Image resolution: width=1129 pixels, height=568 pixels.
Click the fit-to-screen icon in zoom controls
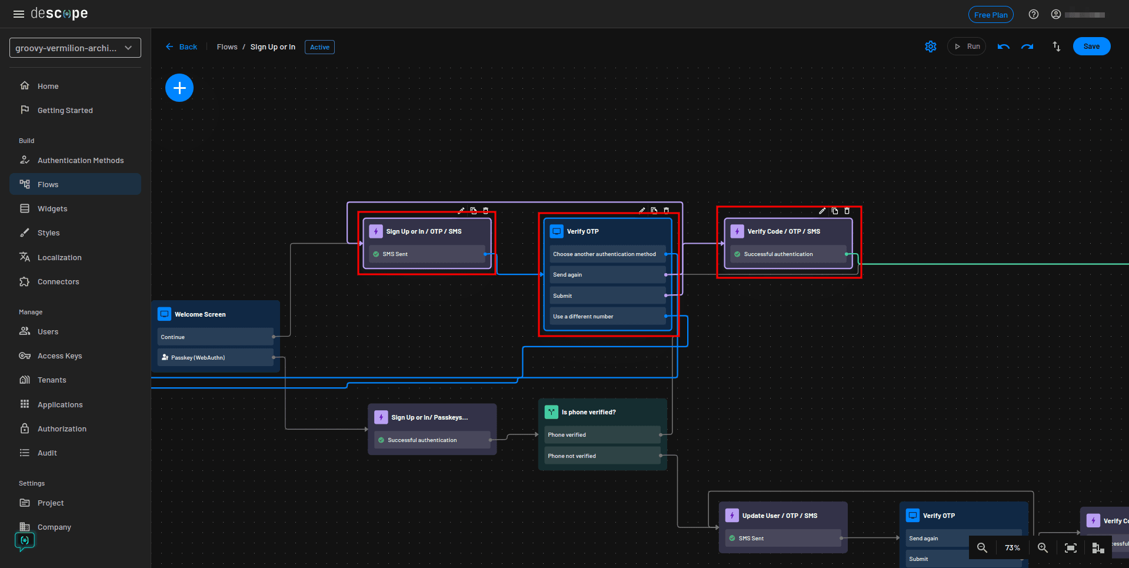point(1070,547)
